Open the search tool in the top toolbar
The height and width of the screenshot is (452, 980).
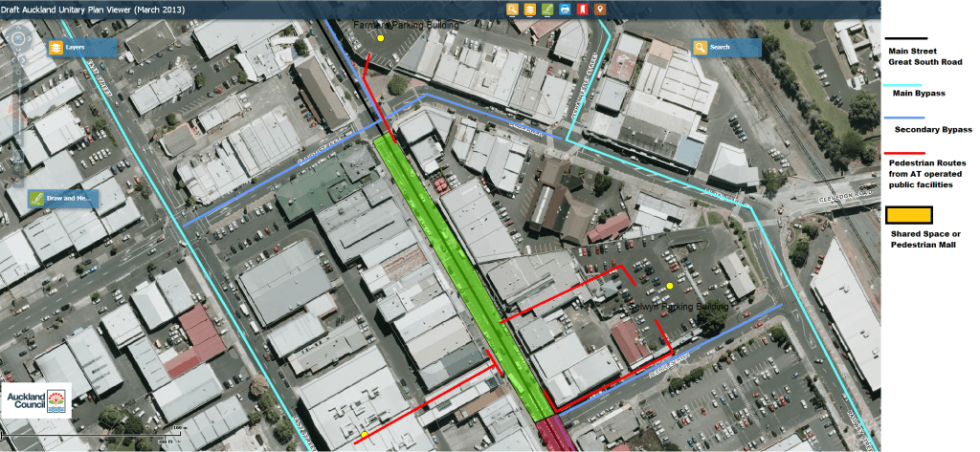coord(513,9)
